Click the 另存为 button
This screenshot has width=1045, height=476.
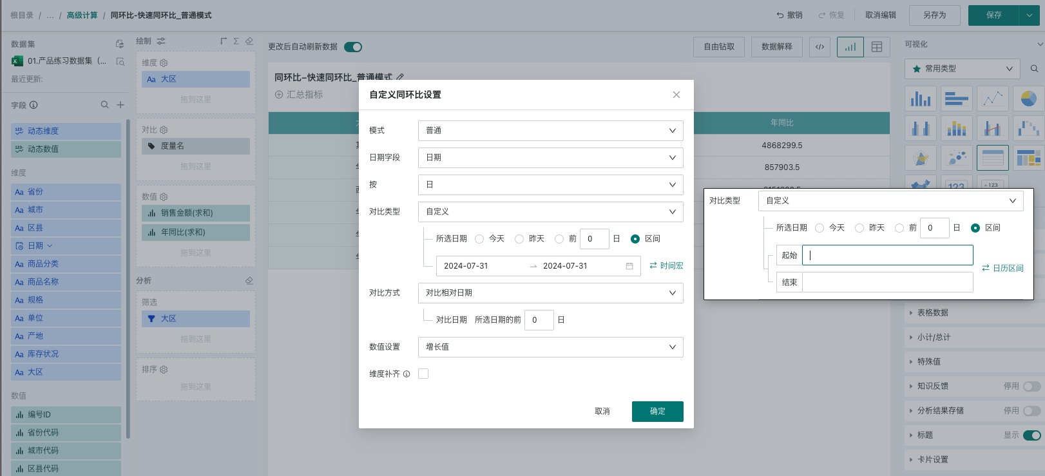934,15
